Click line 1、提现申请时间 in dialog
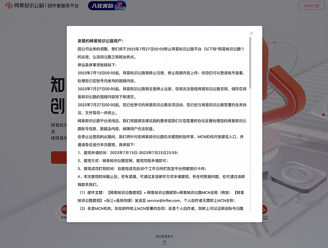Viewport: 328px width, 248px height. pos(128,153)
